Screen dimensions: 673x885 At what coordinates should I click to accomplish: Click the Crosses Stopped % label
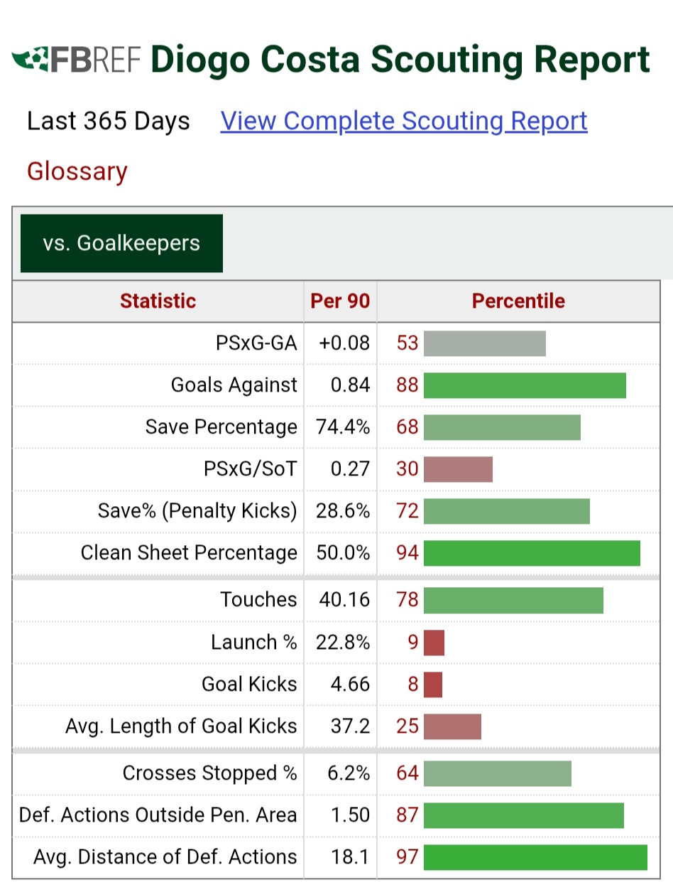tap(210, 773)
